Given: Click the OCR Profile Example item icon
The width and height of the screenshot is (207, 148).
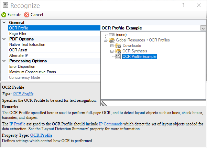Looking at the screenshot, I should click(x=118, y=57).
